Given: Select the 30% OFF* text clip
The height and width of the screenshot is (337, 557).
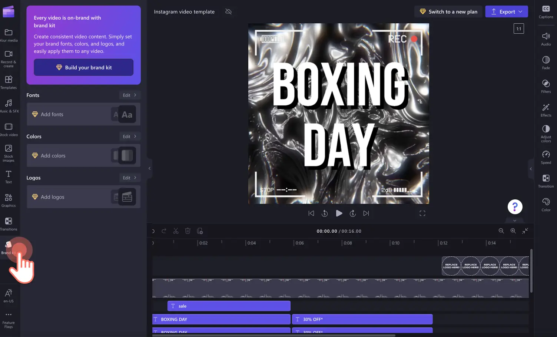Looking at the screenshot, I should 362,319.
